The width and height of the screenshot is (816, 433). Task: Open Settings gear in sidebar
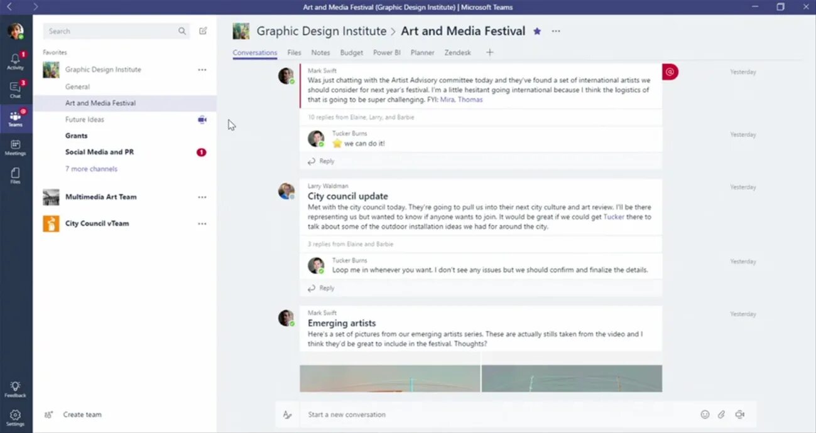click(16, 417)
